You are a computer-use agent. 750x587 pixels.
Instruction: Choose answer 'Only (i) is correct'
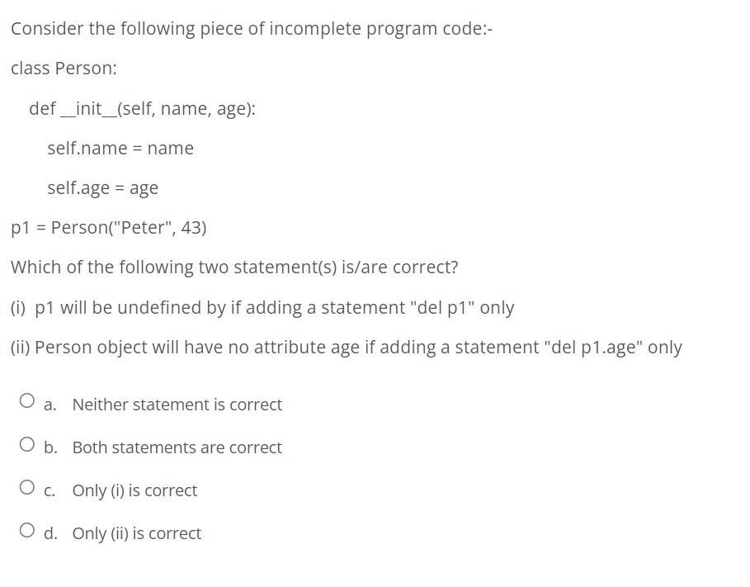click(134, 490)
